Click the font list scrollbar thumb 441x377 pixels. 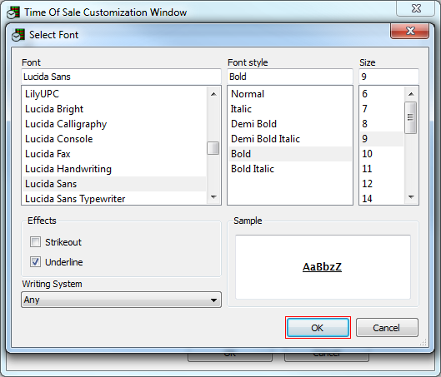tap(213, 148)
